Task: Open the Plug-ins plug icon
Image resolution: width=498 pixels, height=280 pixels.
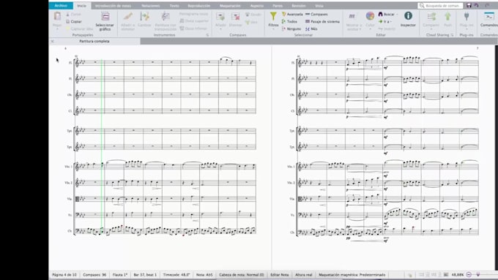Action: tap(467, 17)
